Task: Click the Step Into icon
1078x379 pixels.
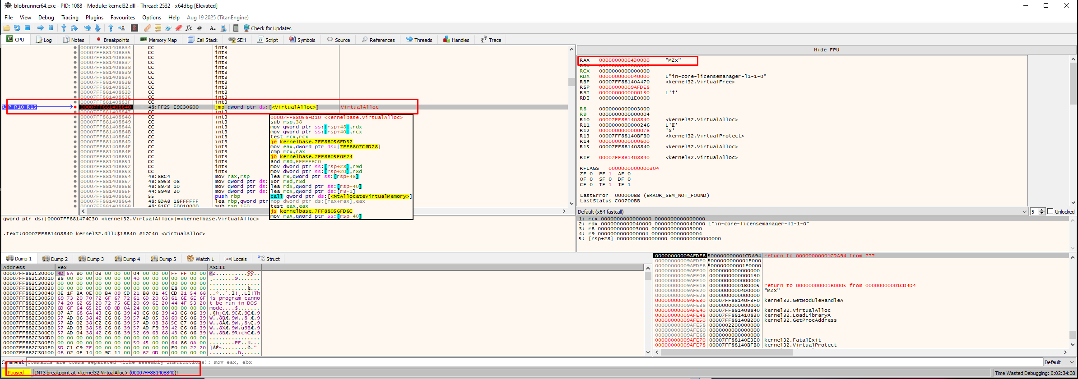Action: (64, 28)
